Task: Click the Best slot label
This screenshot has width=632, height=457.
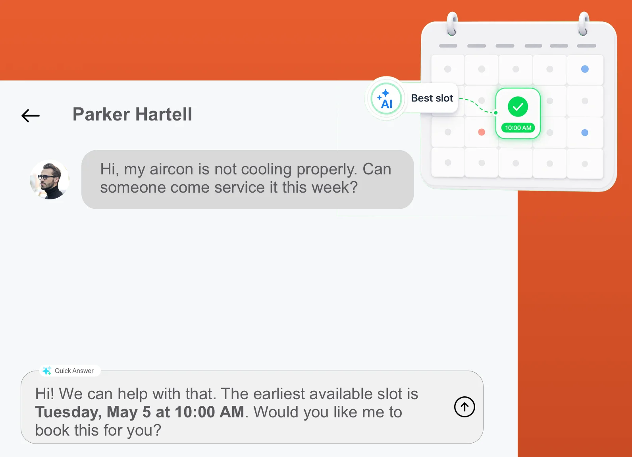Action: click(432, 98)
